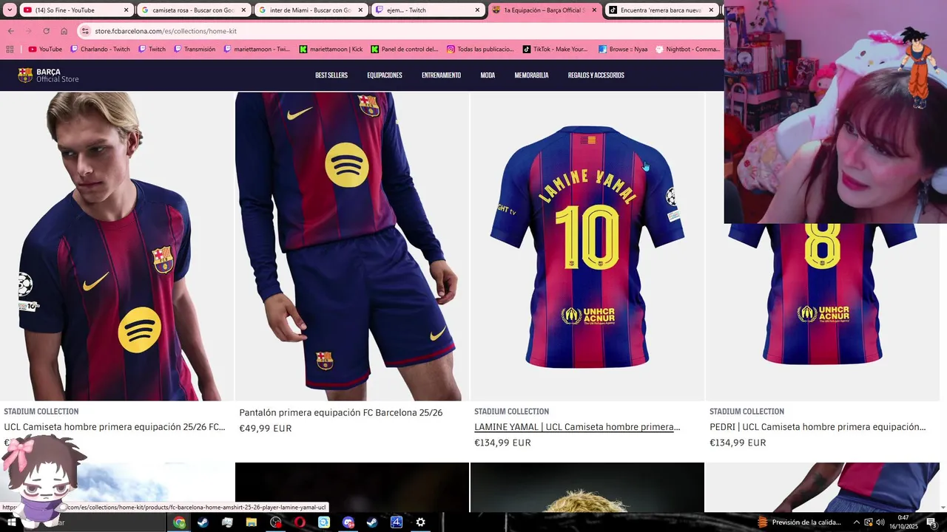Click the €49,99 EUR shorts price

point(266,429)
